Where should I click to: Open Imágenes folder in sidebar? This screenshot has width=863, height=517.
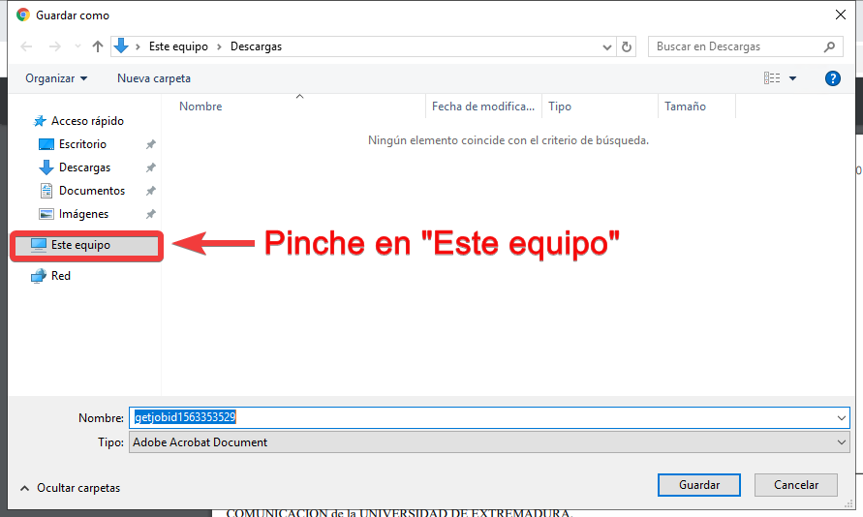(82, 214)
